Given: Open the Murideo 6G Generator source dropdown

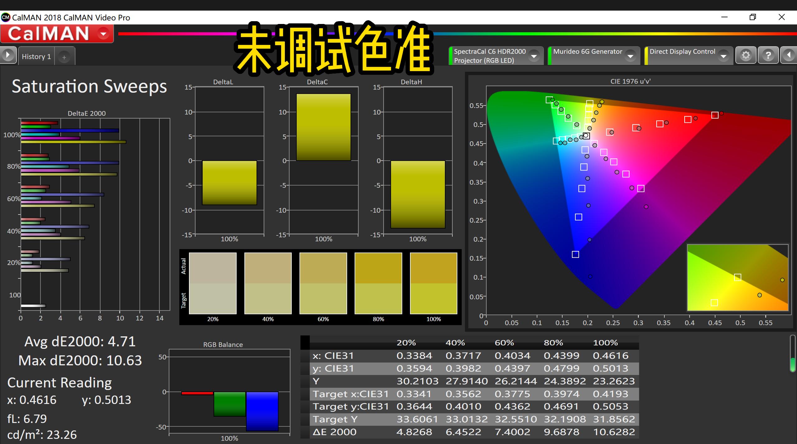Looking at the screenshot, I should click(x=631, y=56).
